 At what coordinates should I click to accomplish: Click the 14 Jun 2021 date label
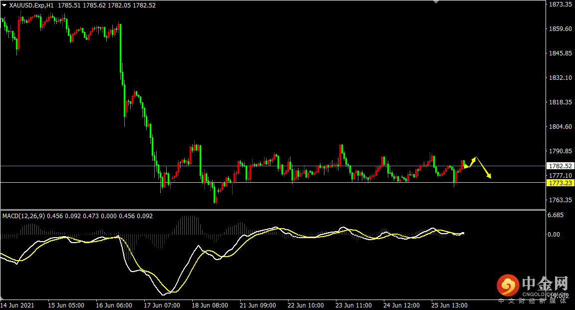click(18, 305)
